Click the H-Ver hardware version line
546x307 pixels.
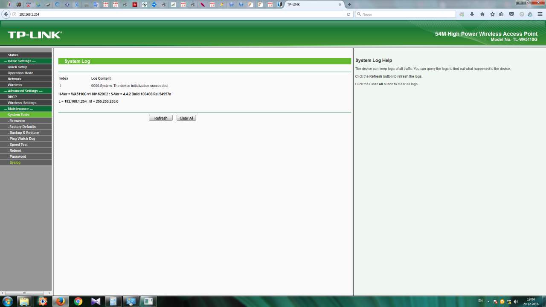click(x=115, y=94)
